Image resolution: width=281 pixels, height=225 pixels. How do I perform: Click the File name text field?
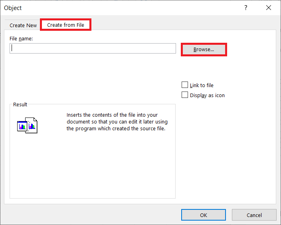(93, 48)
